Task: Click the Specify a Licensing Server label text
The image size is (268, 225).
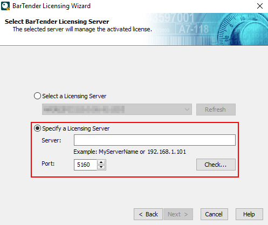Action: click(x=75, y=128)
